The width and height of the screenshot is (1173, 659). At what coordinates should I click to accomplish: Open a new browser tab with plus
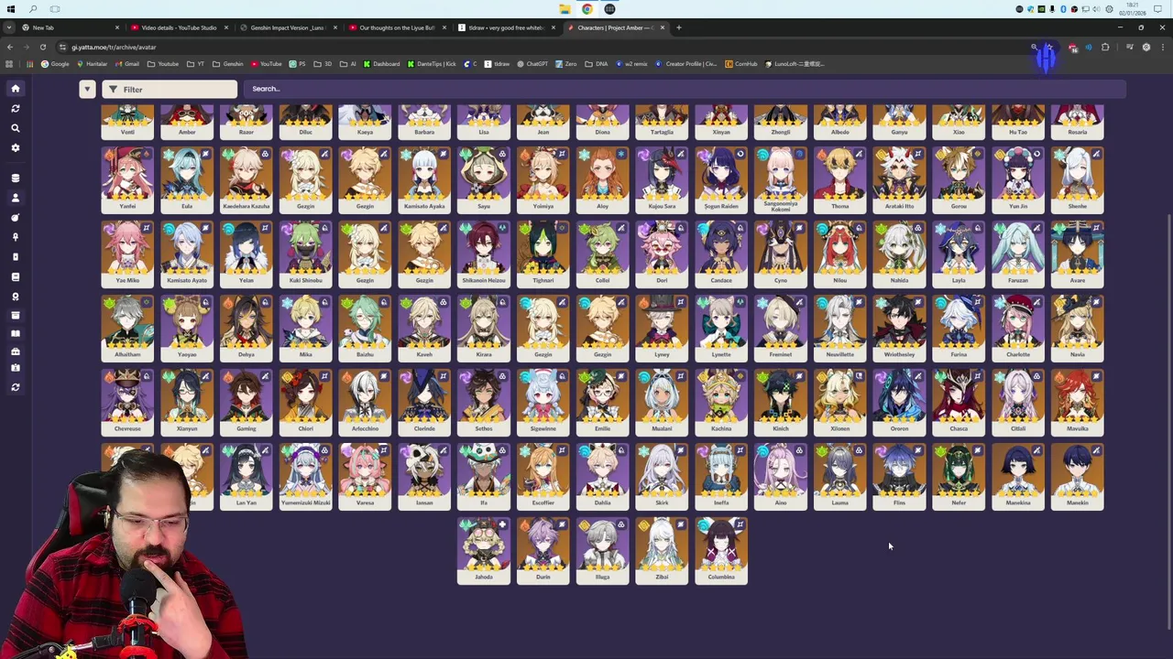(x=678, y=27)
